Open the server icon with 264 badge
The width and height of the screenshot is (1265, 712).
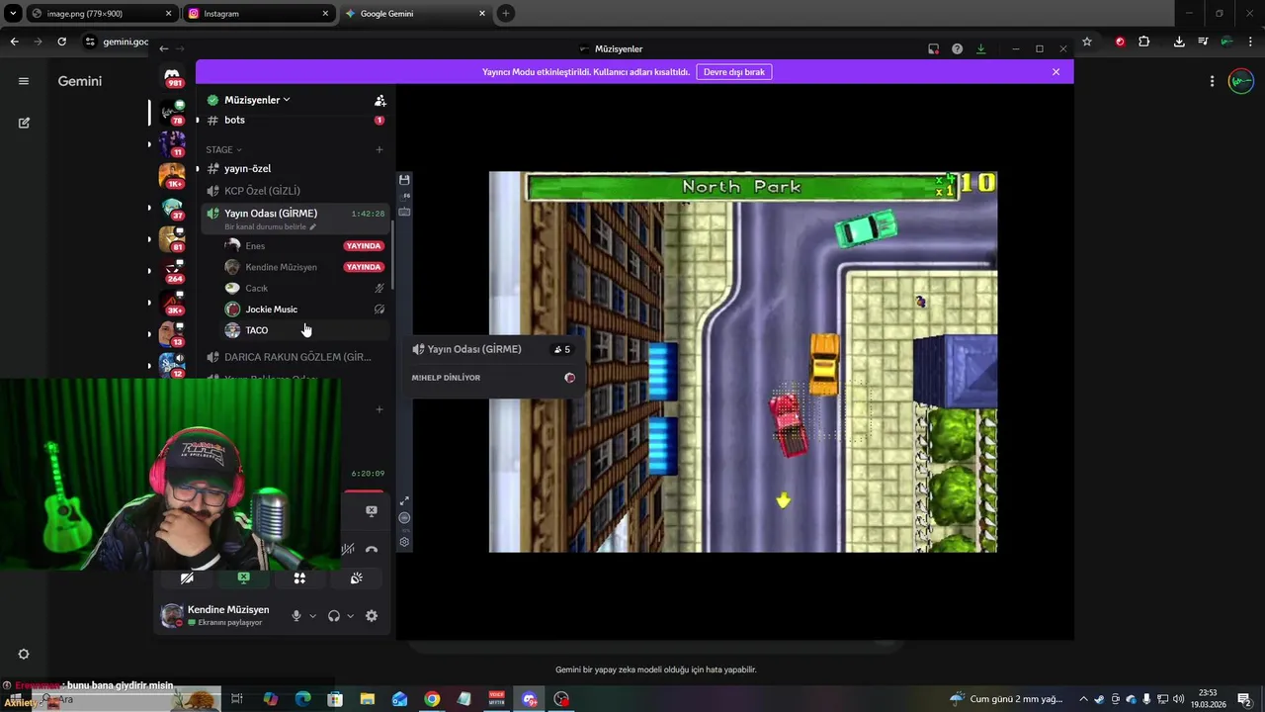coord(172,270)
